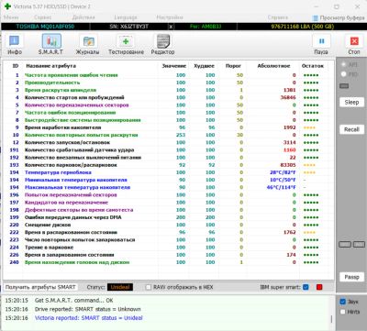
Task: Click log line Victoria reported SMART status Unideal
Action: click(x=89, y=318)
